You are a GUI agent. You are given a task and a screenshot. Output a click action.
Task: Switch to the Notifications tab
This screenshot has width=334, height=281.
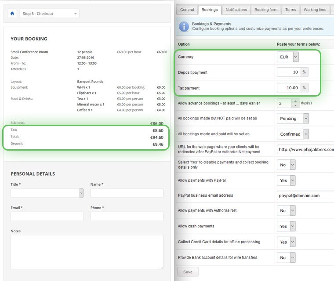pyautogui.click(x=236, y=10)
